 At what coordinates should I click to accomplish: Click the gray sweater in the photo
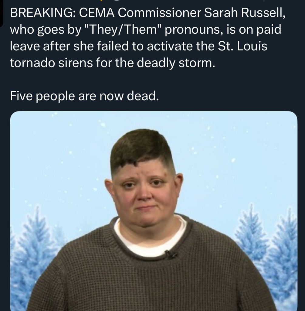coord(151,274)
